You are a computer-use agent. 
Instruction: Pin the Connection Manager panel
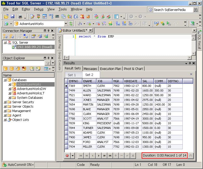[49, 31]
